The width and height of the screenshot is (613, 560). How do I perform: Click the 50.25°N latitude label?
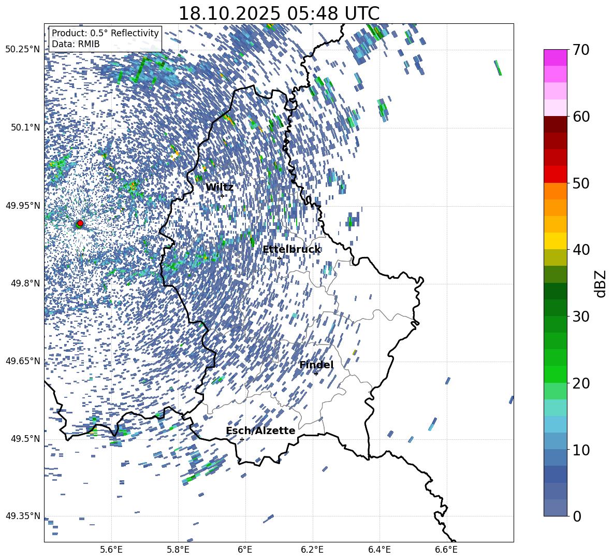tap(23, 49)
